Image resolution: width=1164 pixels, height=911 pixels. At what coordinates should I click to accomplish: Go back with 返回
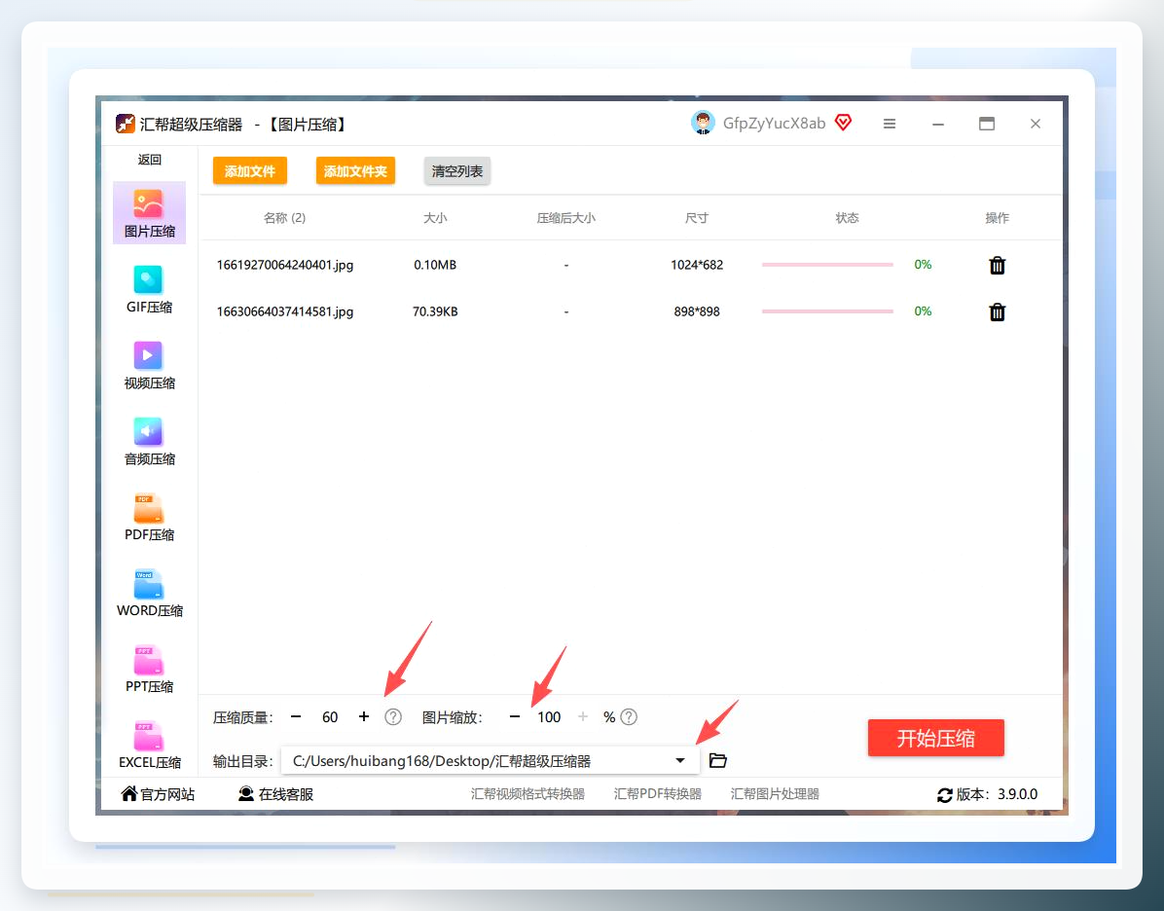coord(149,160)
